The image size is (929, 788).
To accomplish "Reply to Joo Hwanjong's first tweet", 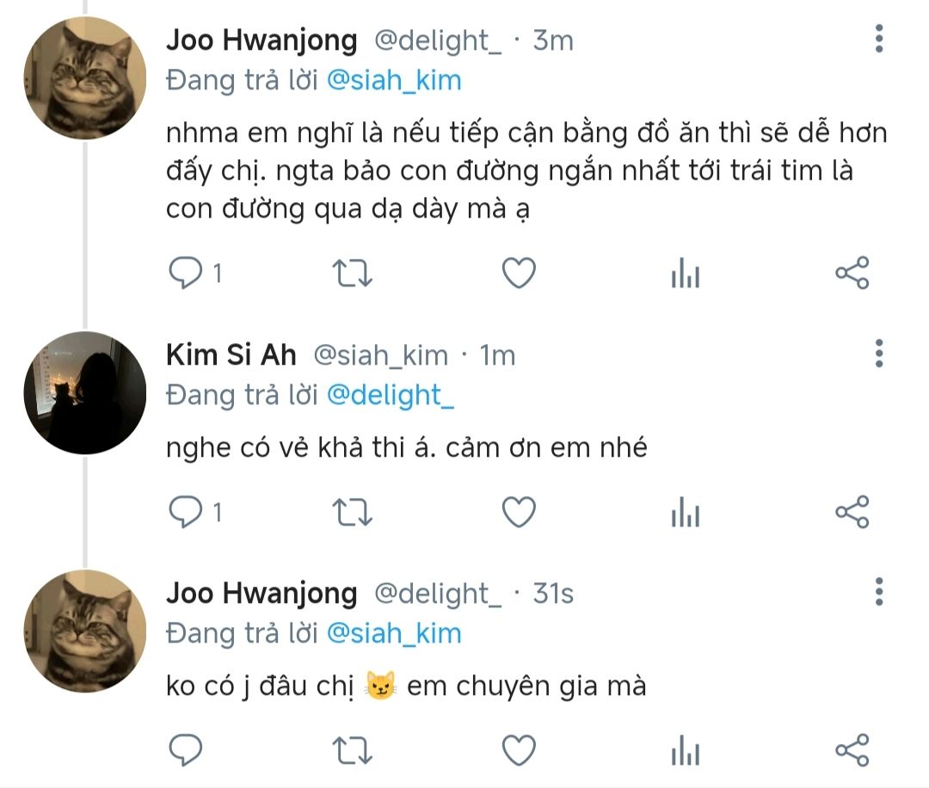I will [183, 274].
